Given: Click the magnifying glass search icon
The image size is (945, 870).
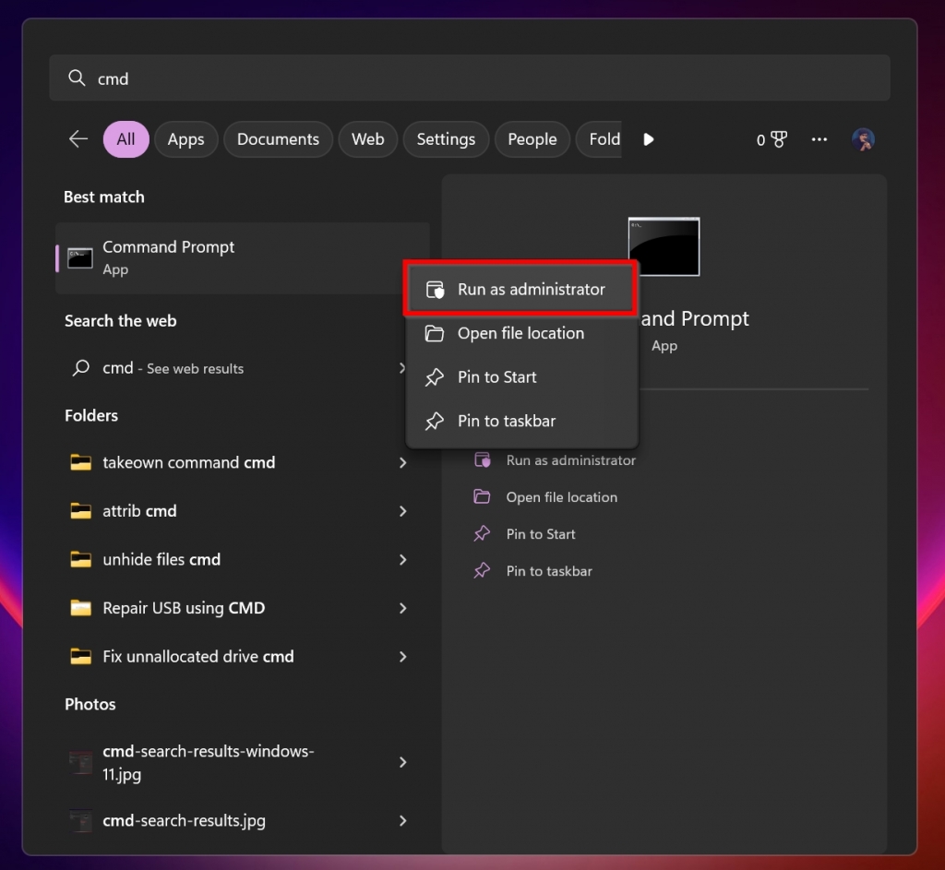Looking at the screenshot, I should (x=77, y=78).
